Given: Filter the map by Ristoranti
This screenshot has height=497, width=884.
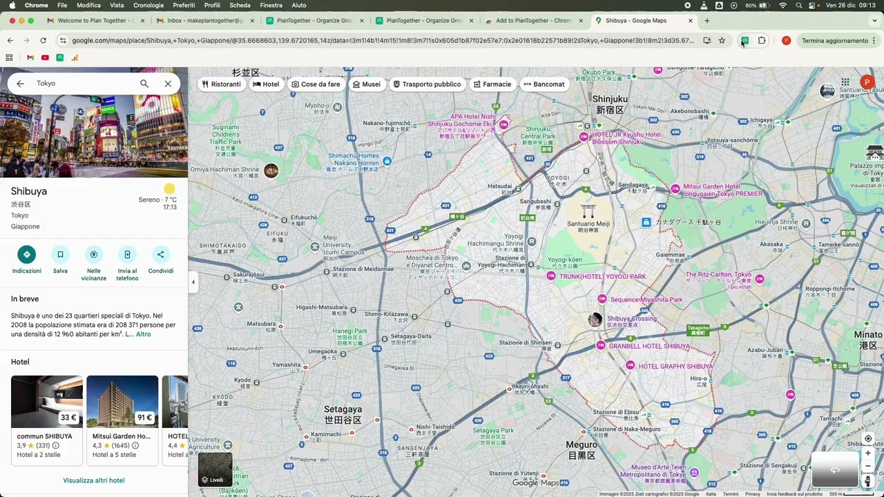Looking at the screenshot, I should click(x=221, y=84).
